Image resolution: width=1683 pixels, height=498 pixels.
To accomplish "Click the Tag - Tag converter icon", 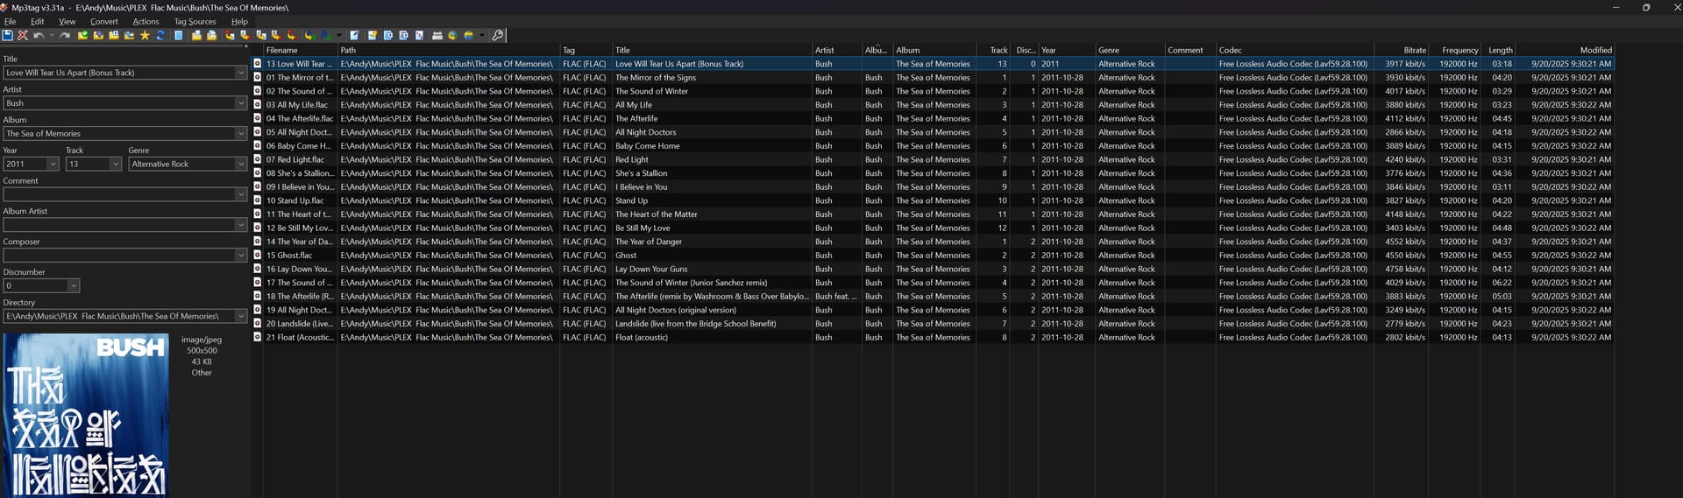I will (x=291, y=36).
